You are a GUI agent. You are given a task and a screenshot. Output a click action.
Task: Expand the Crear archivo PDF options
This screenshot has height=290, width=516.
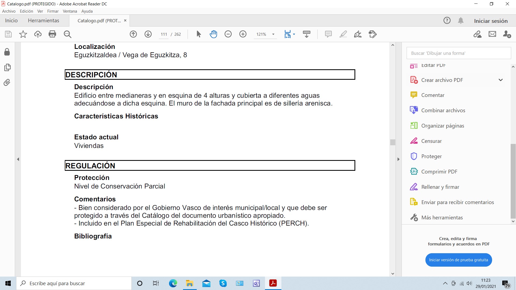pos(501,80)
